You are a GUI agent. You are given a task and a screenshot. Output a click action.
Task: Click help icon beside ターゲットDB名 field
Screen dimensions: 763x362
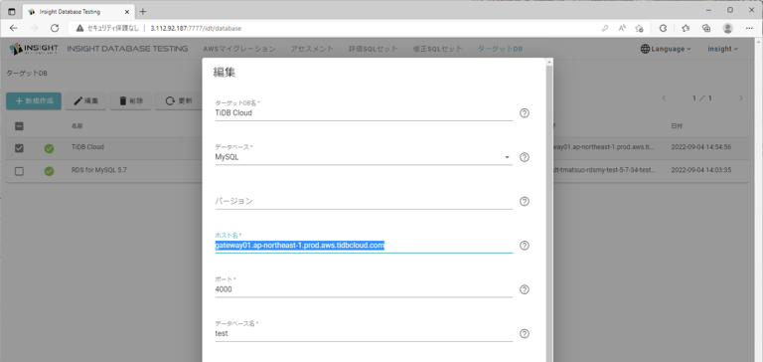[x=525, y=113]
